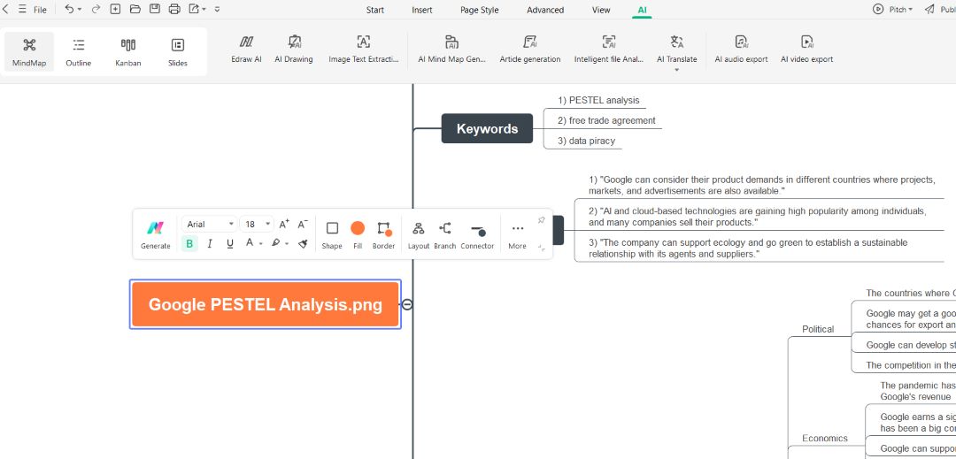Open AI audio export

742,49
